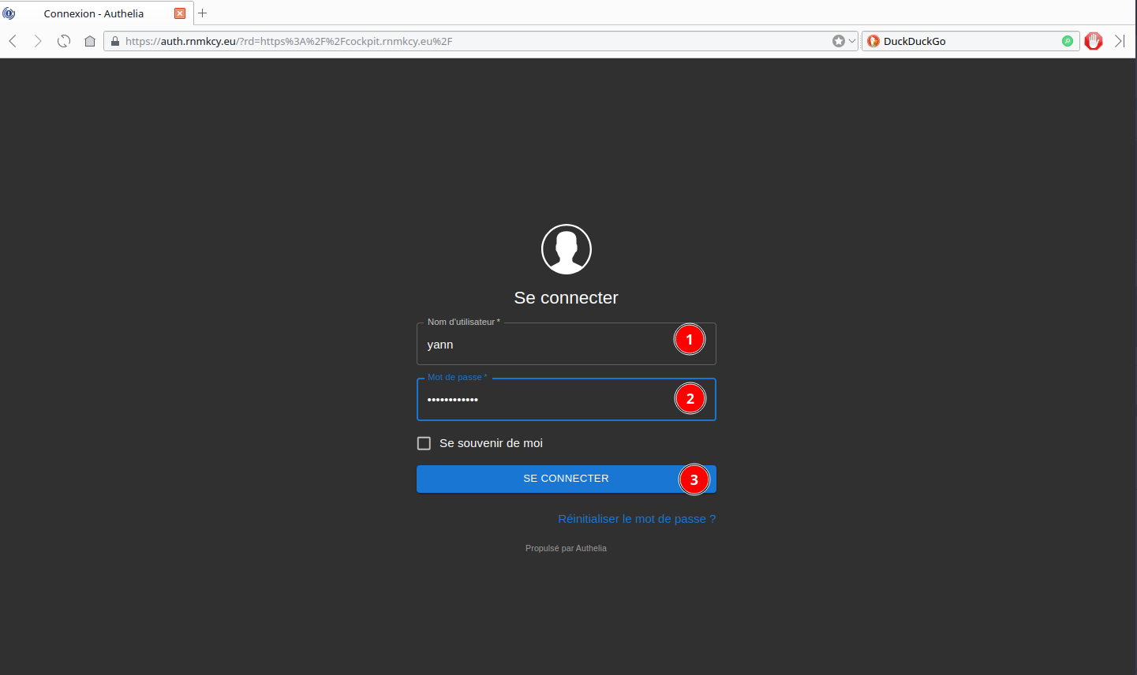Expand the dropdown arrow beside the bookmark star

tap(852, 41)
